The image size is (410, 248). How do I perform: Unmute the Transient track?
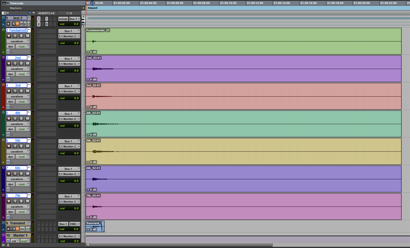coord(17,229)
